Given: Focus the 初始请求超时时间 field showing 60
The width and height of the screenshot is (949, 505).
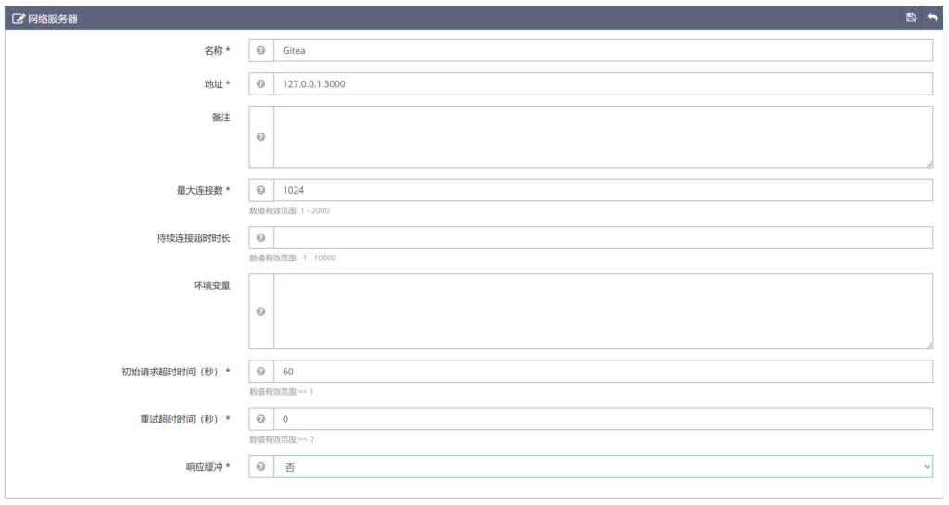Looking at the screenshot, I should click(602, 371).
